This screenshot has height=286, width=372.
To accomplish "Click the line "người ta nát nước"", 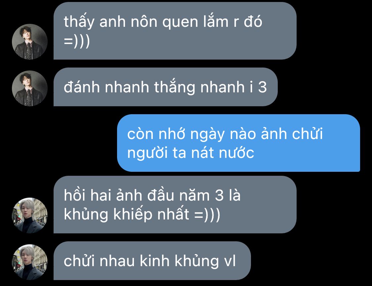I will click(x=191, y=153).
